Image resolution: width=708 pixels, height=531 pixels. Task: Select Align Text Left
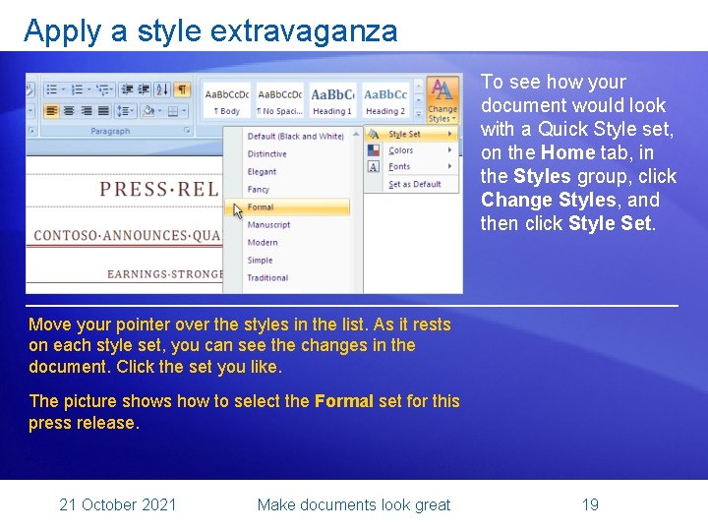[52, 110]
